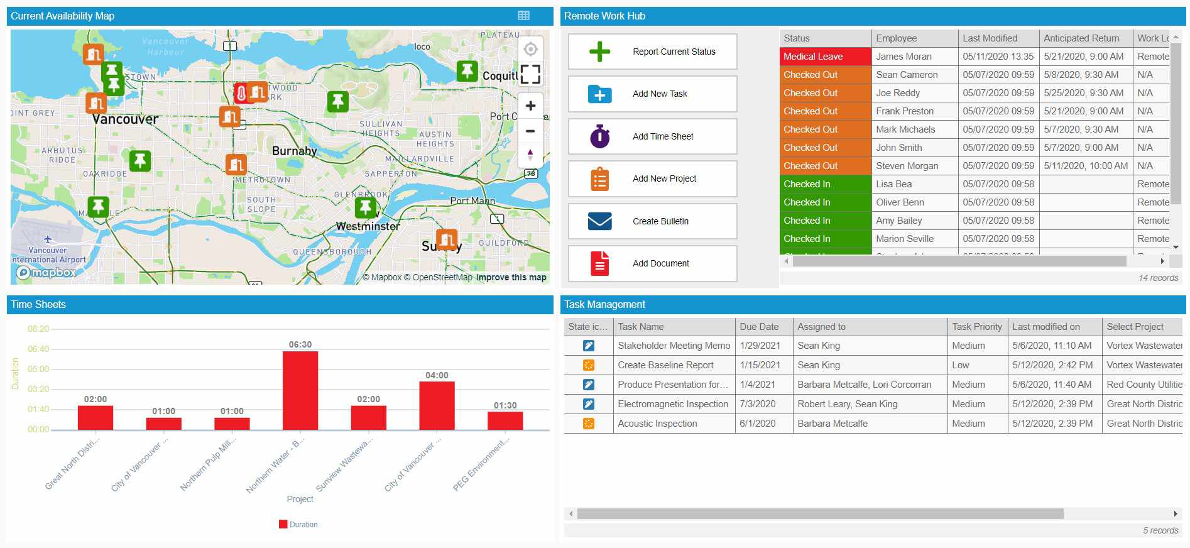Sort tasks by Task Priority column
This screenshot has height=548, width=1190.
click(976, 327)
